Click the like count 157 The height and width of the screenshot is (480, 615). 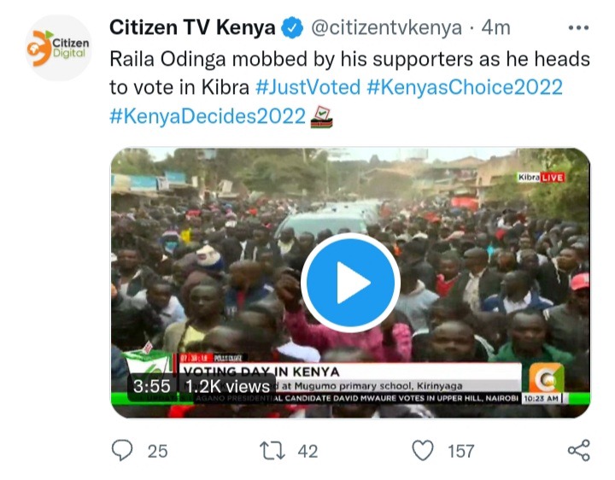point(461,451)
